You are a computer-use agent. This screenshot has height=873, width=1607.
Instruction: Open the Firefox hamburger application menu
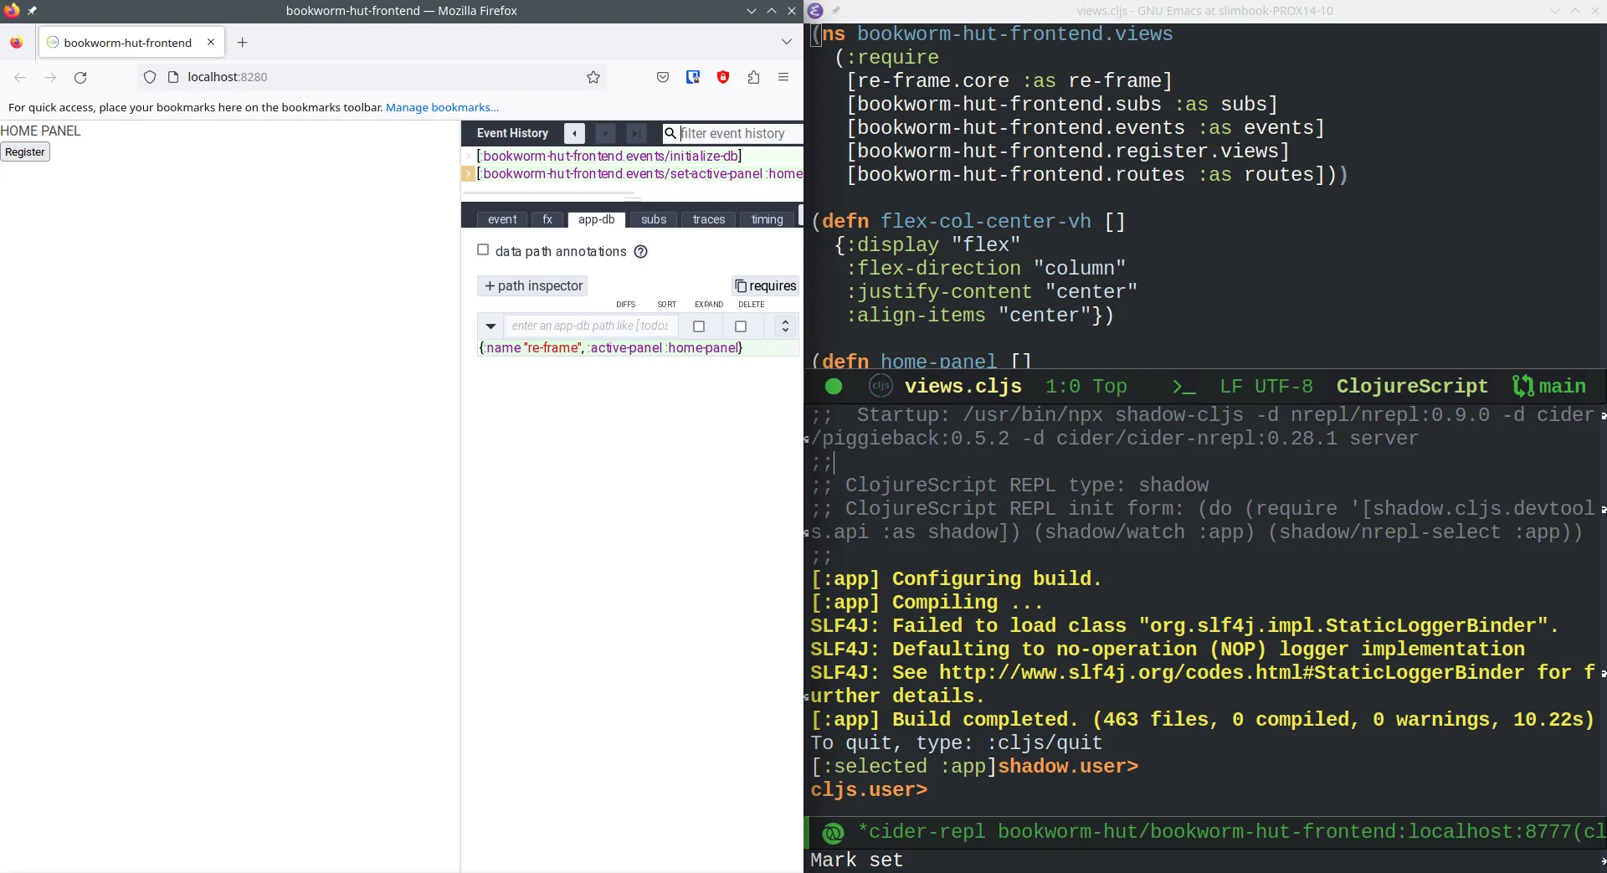click(783, 77)
